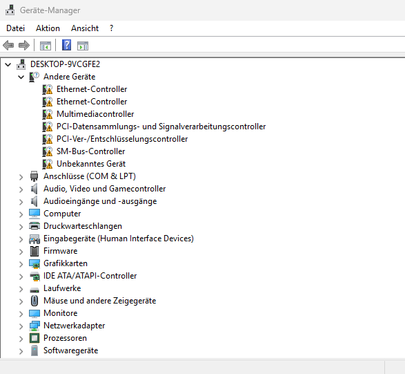Select PCI-Ver-/Entschlüsselungscontroller entry
This screenshot has height=374, width=405.
coord(122,139)
